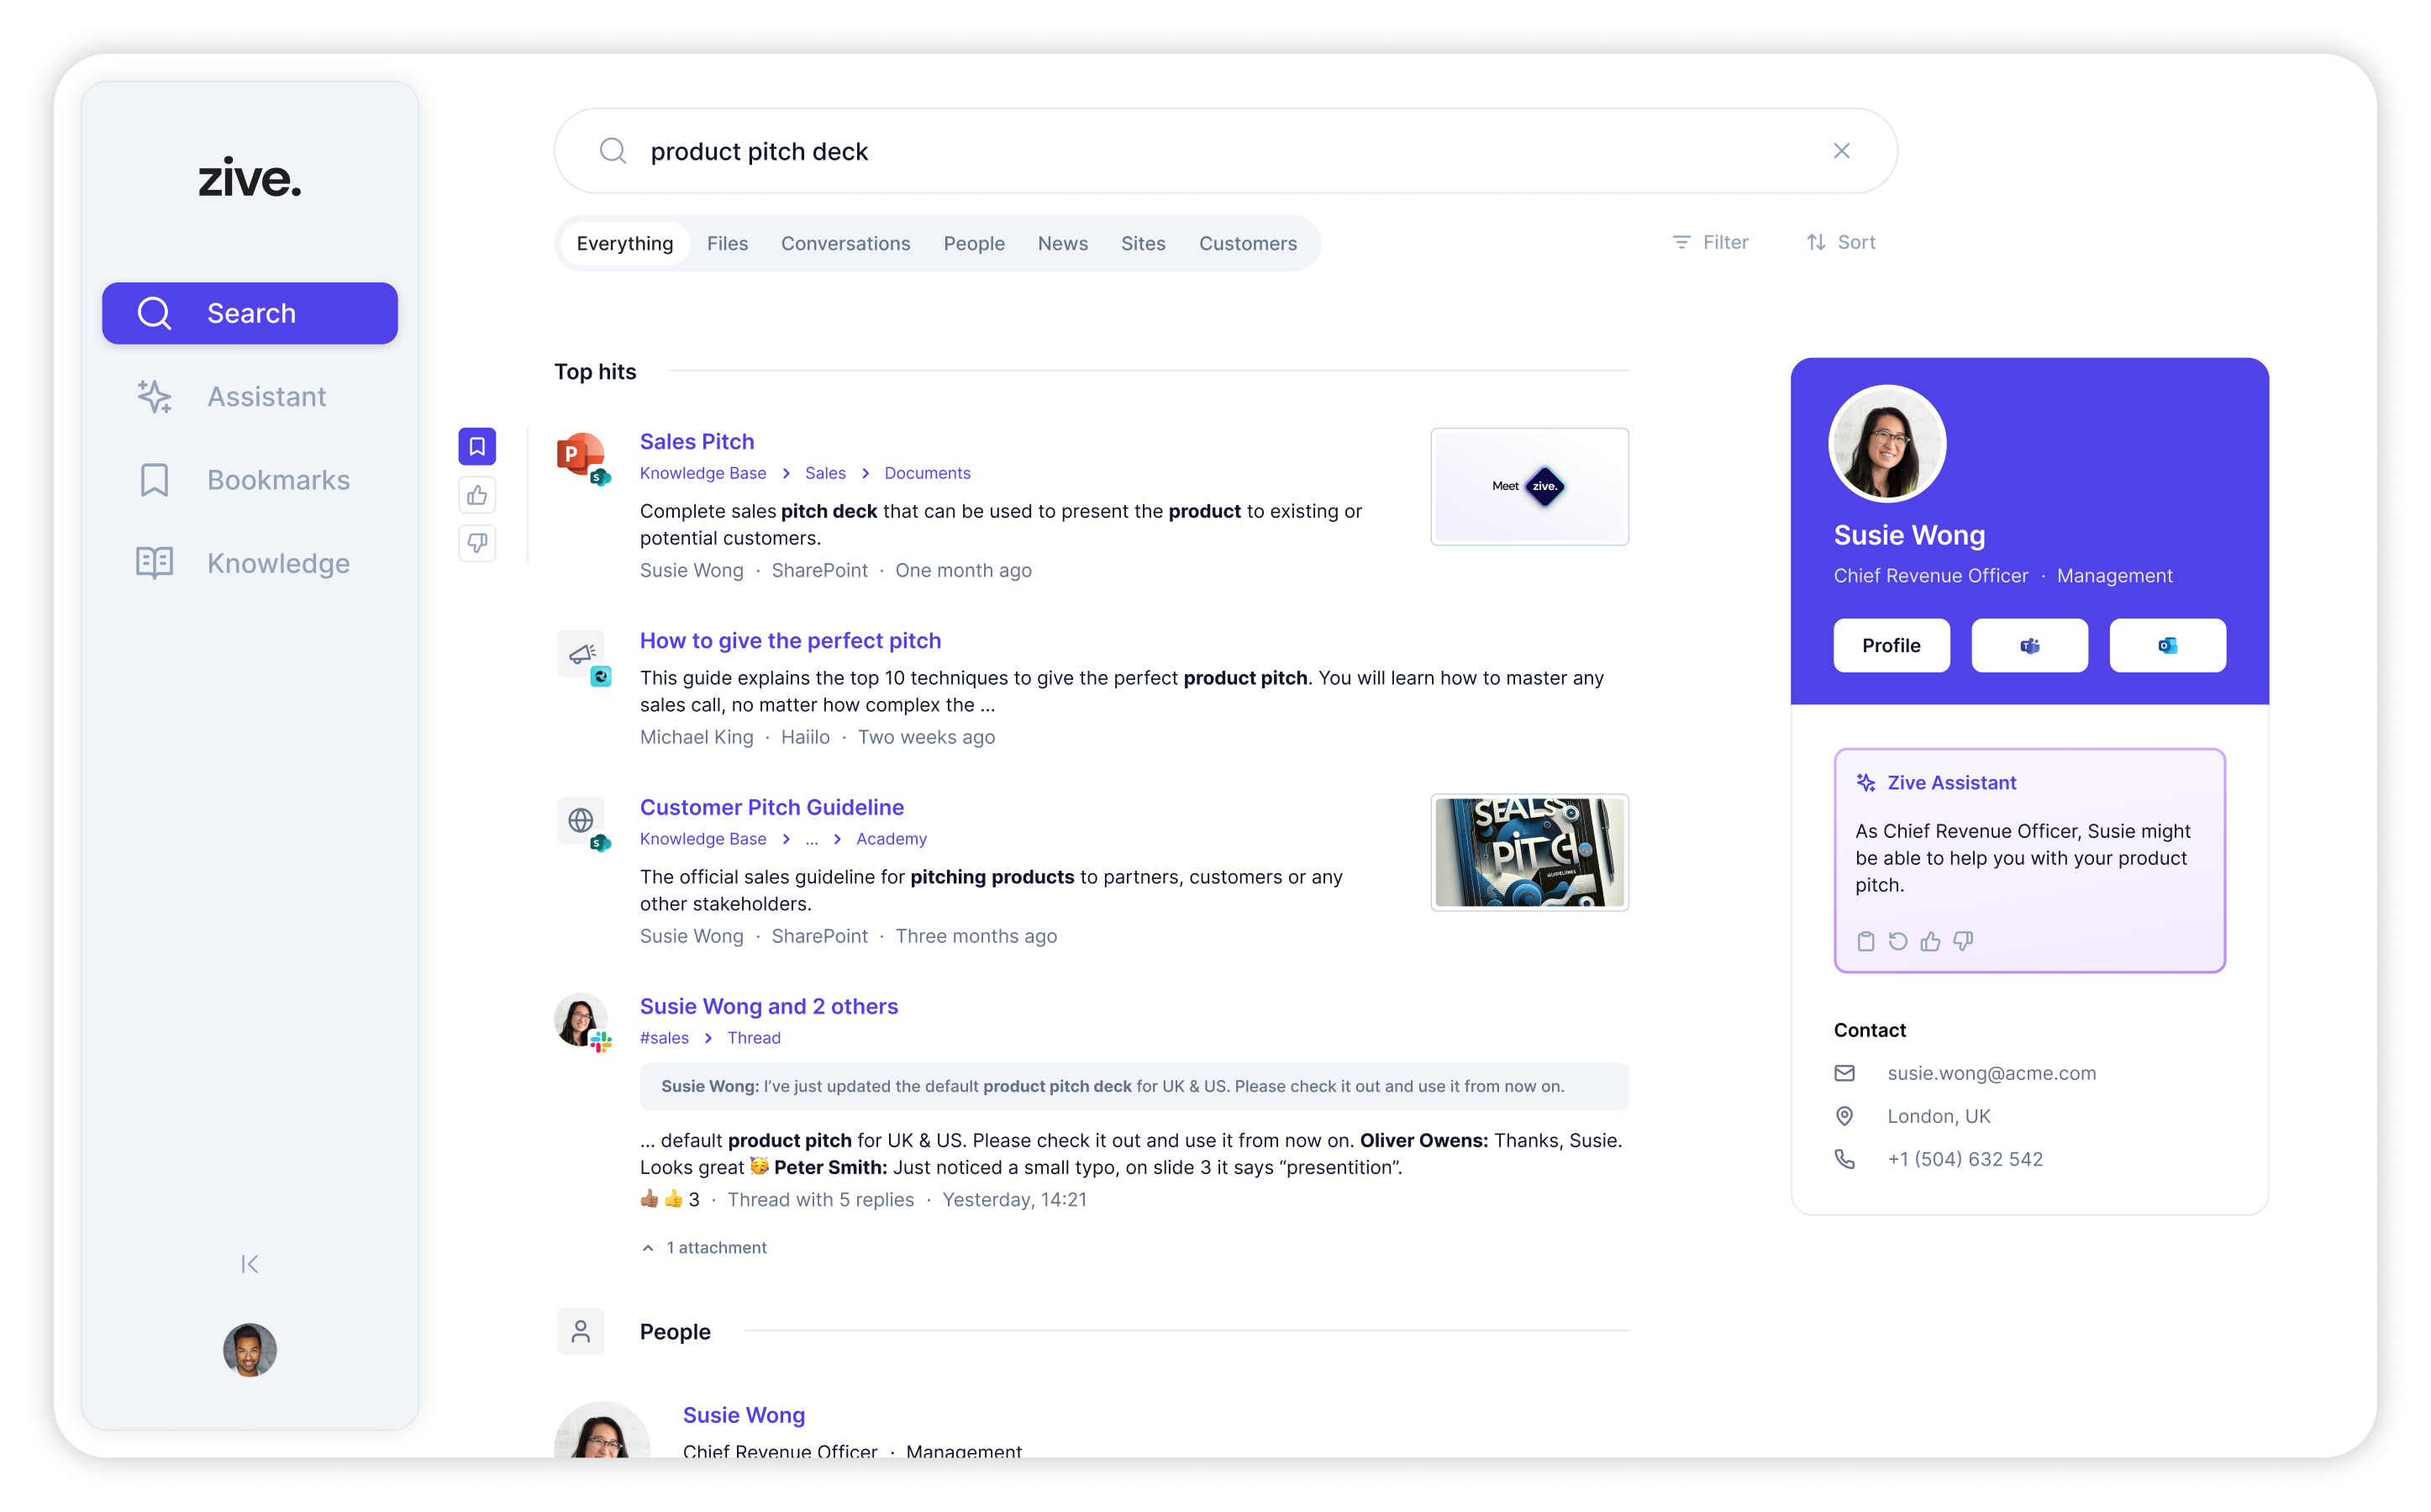Click the zive logo
The image size is (2431, 1512).
pyautogui.click(x=250, y=178)
